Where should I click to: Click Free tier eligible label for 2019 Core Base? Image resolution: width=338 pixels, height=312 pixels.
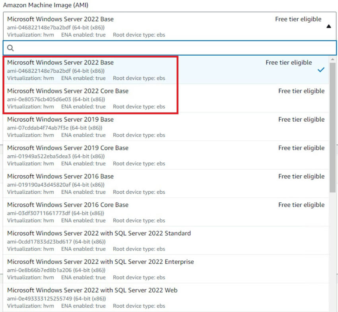coord(301,148)
